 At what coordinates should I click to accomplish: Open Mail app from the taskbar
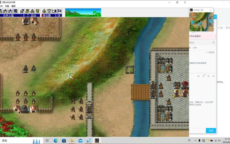(80, 141)
